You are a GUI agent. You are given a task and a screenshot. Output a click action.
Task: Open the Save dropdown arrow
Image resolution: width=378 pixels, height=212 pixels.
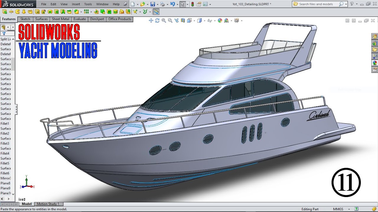(x=157, y=4)
